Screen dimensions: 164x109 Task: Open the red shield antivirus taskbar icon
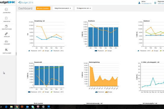[38, 107]
